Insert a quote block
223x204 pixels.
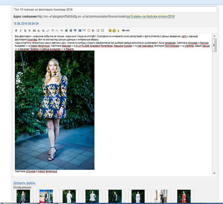tap(52, 30)
